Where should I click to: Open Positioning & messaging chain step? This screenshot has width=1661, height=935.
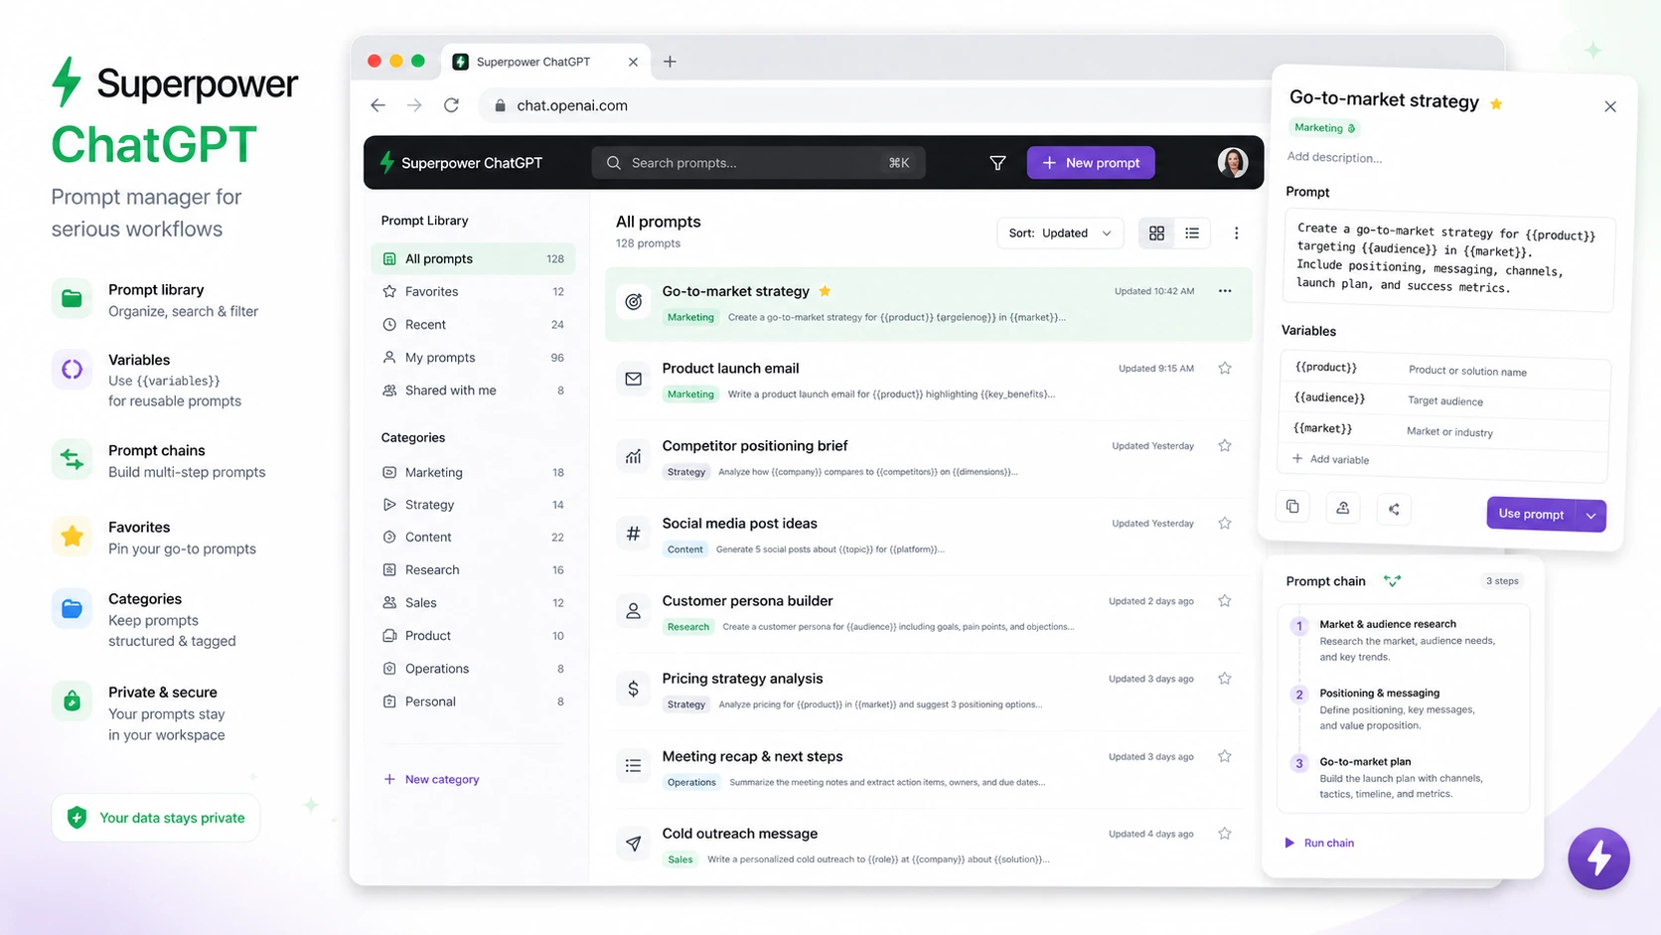tap(1403, 708)
